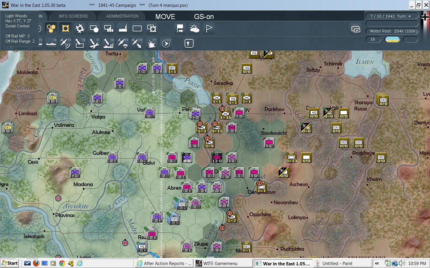Screen dimensions: 430x268
Task: Click the 16 value pill
Action: click(x=373, y=39)
